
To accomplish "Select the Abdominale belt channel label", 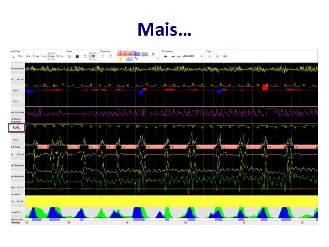I will click(18, 176).
